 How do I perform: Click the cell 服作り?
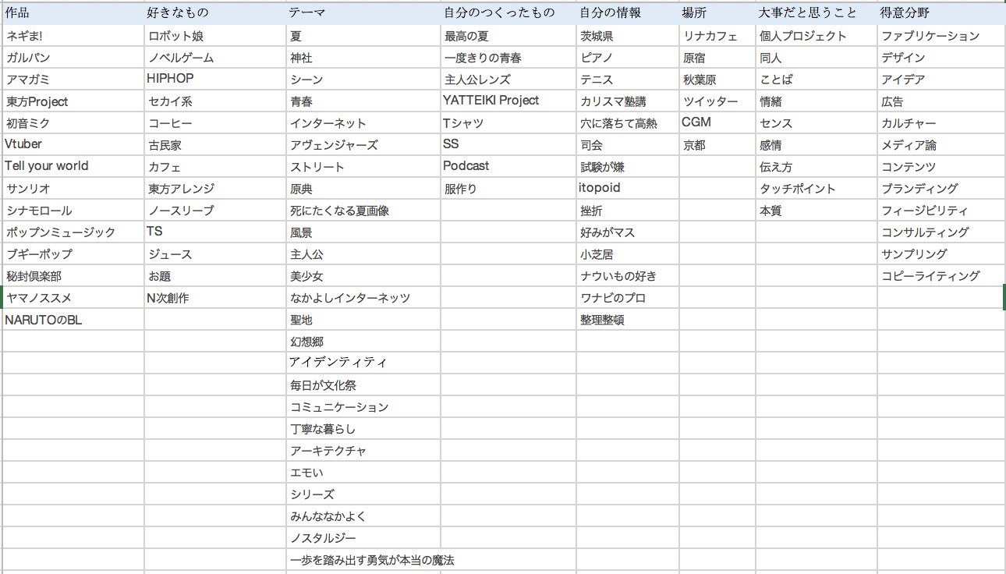pyautogui.click(x=508, y=189)
